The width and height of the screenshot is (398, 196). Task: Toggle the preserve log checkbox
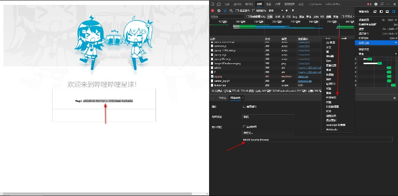237,11
